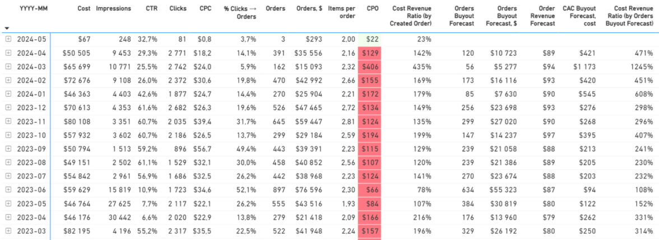Click the CTR column header
Screen dimensions: 659x240
click(x=150, y=9)
